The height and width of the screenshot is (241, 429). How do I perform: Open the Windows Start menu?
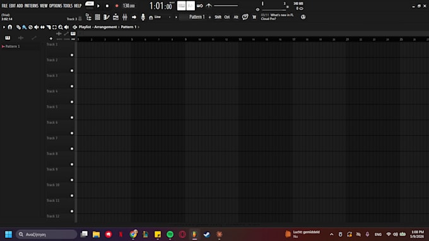click(x=8, y=234)
